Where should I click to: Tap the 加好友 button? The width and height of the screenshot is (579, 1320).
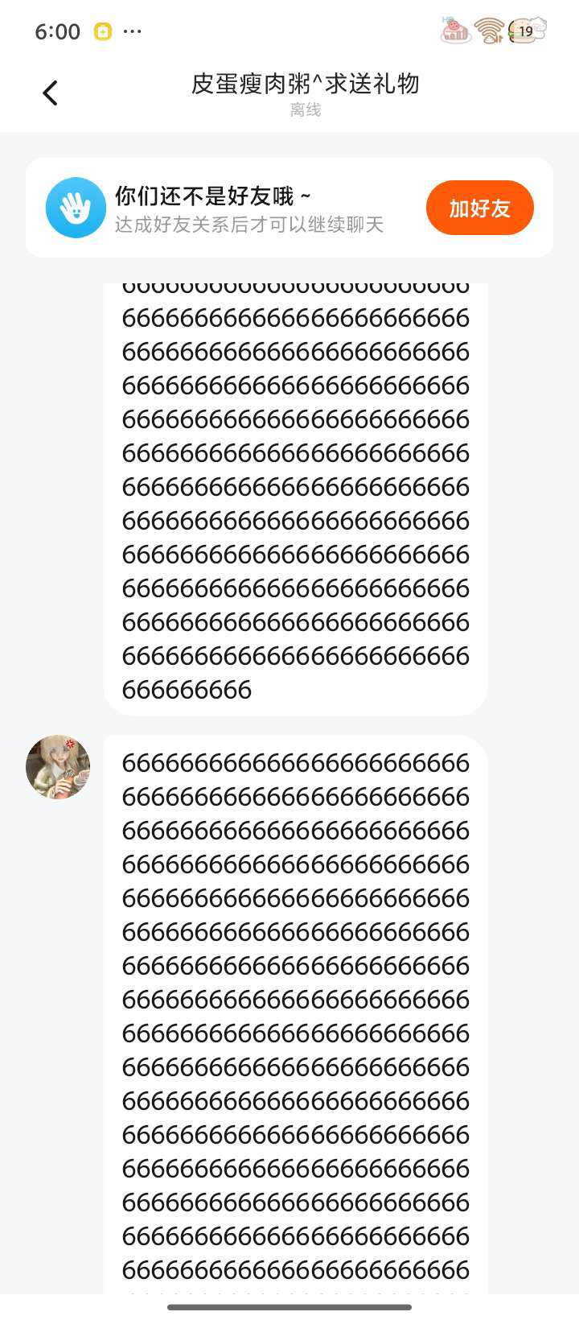(x=480, y=208)
